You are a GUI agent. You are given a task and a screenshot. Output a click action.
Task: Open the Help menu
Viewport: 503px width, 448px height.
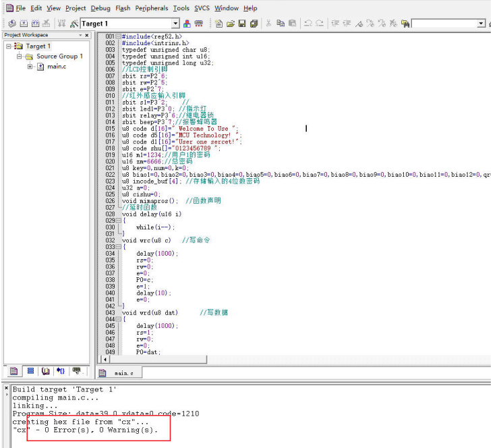tap(250, 8)
